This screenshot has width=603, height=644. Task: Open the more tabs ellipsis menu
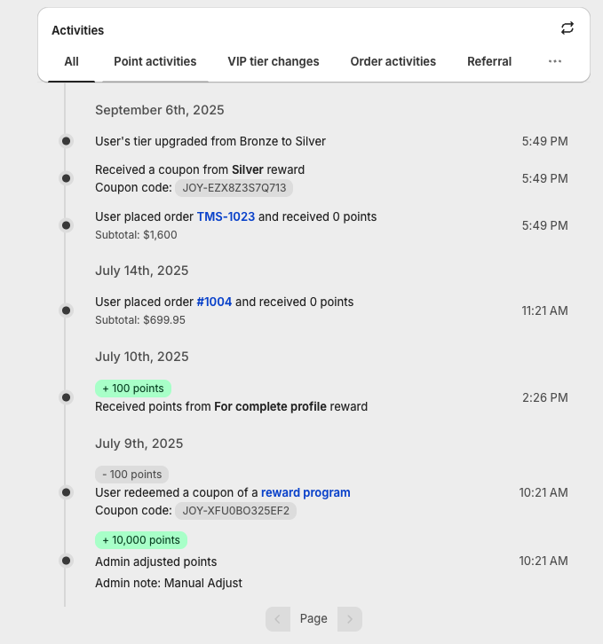click(x=555, y=61)
